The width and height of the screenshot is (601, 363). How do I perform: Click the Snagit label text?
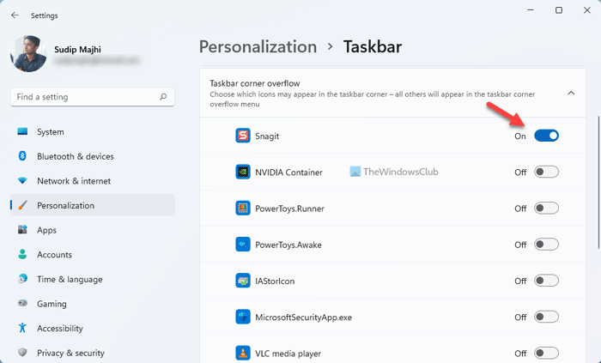[267, 136]
